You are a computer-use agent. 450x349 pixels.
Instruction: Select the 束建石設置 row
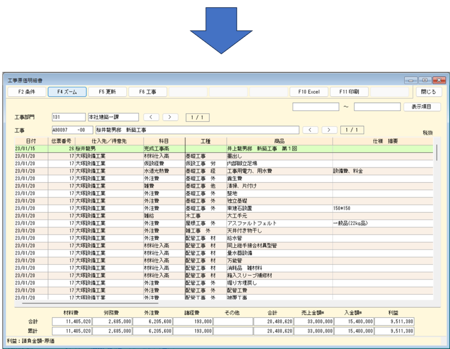(224, 208)
